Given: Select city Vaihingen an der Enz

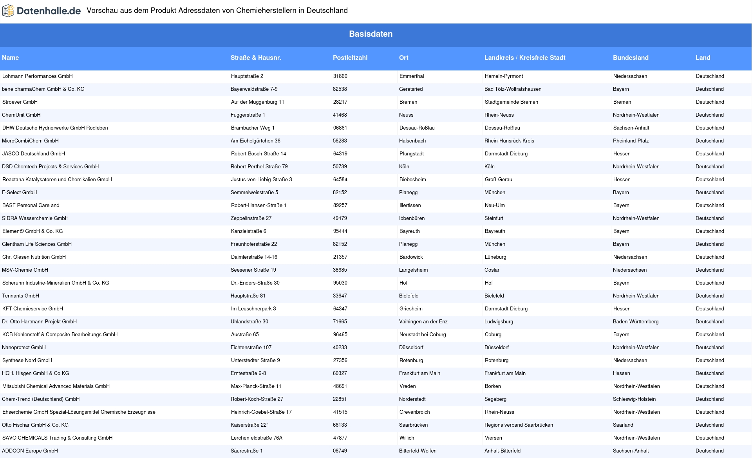Looking at the screenshot, I should point(423,322).
